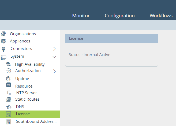Image resolution: width=176 pixels, height=126 pixels.
Task: Click the System monitor icon
Action: tap(3, 57)
